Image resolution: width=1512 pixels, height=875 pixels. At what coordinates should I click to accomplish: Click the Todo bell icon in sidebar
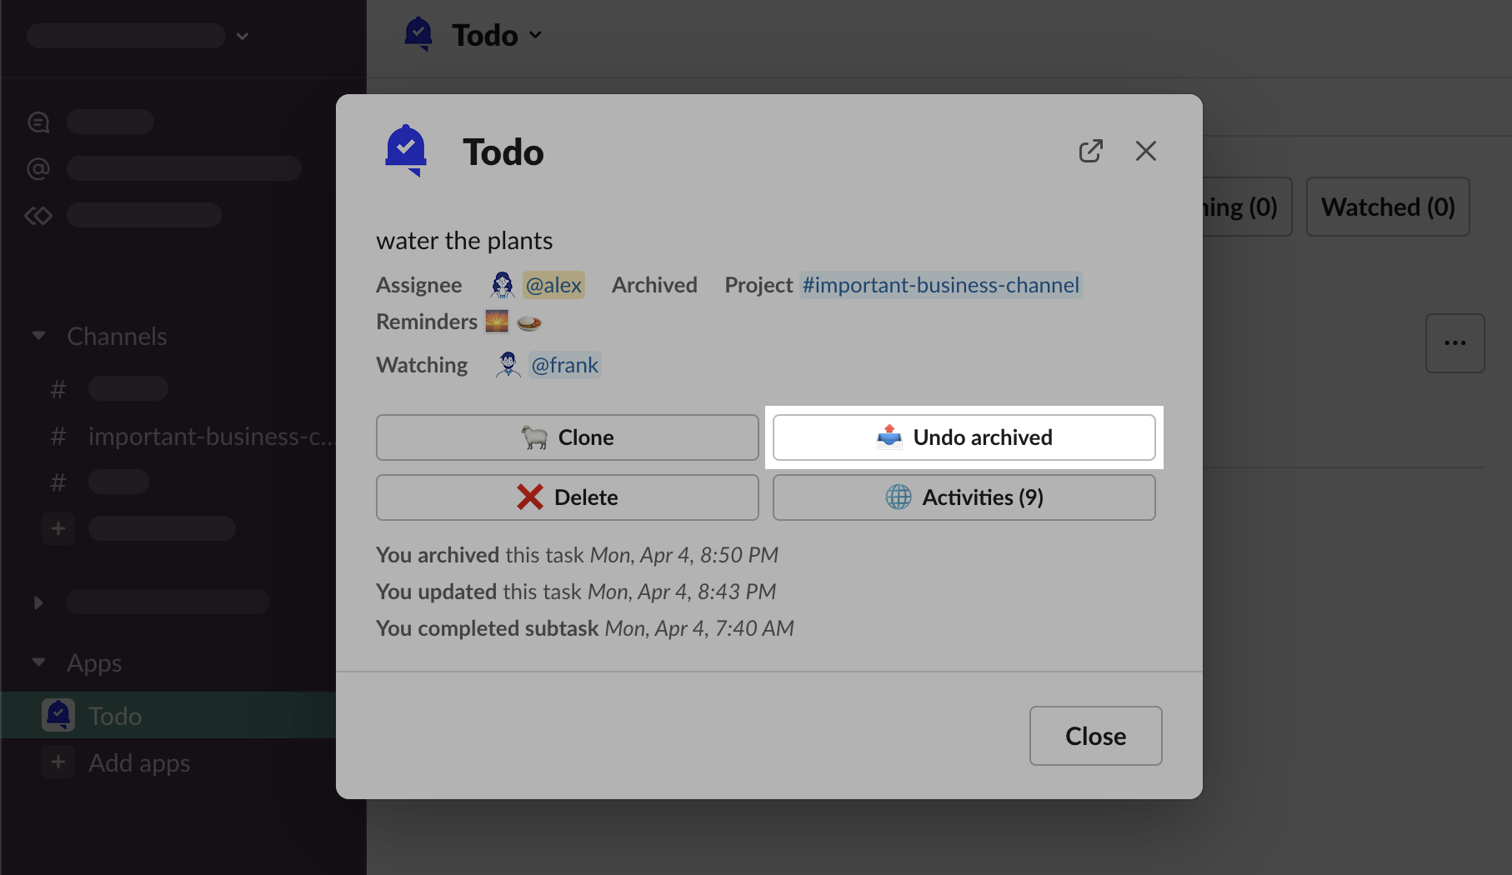58,715
